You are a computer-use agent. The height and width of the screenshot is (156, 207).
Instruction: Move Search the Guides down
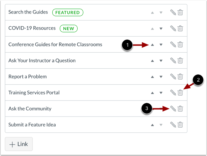(x=161, y=13)
